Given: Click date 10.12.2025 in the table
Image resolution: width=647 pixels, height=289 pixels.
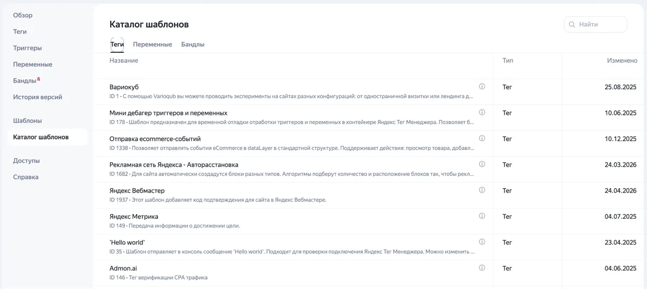Looking at the screenshot, I should (x=621, y=139).
